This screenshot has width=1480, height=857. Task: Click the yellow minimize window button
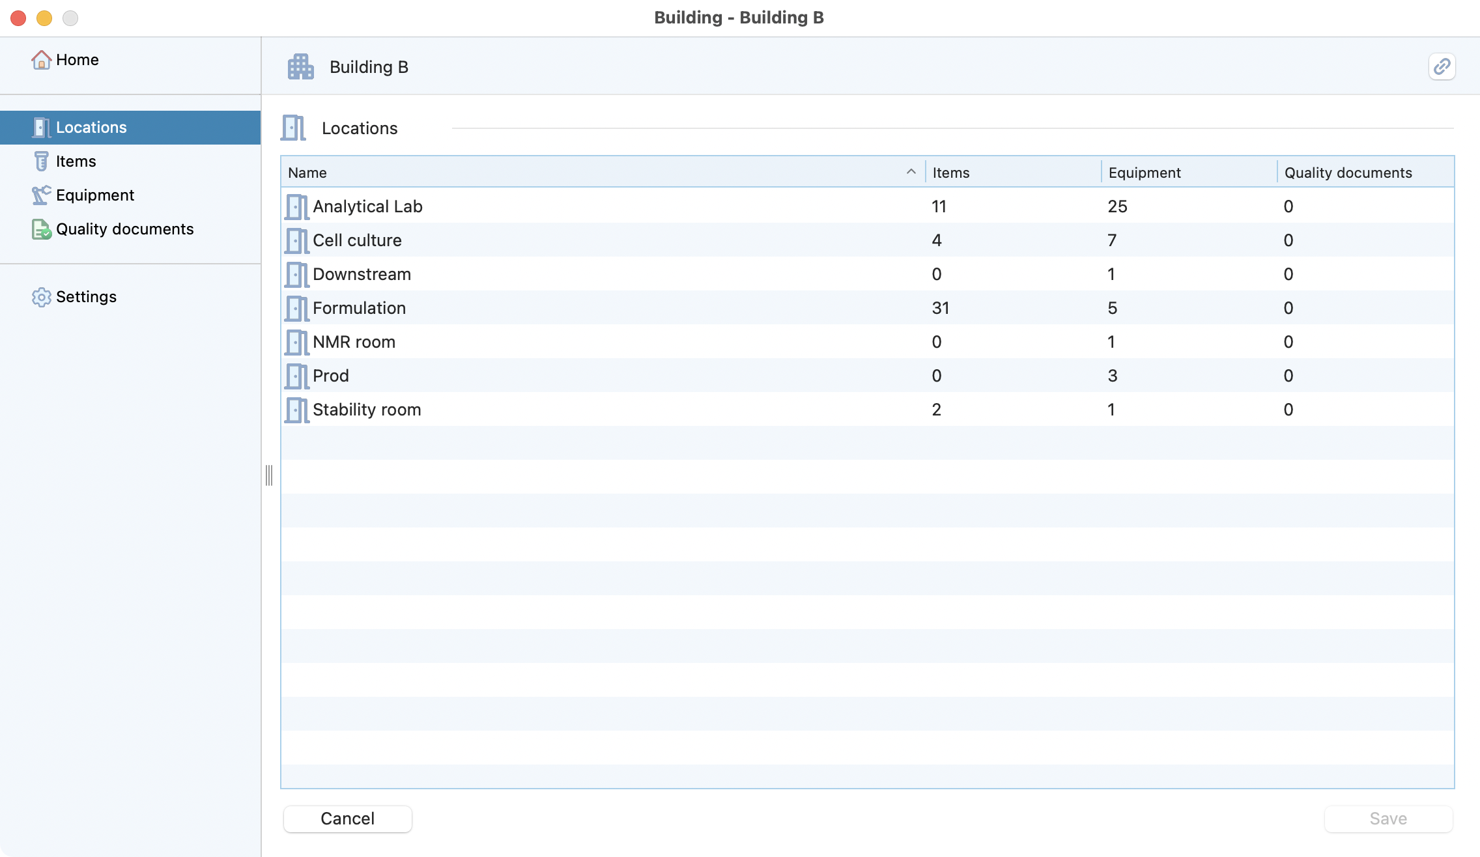(44, 18)
